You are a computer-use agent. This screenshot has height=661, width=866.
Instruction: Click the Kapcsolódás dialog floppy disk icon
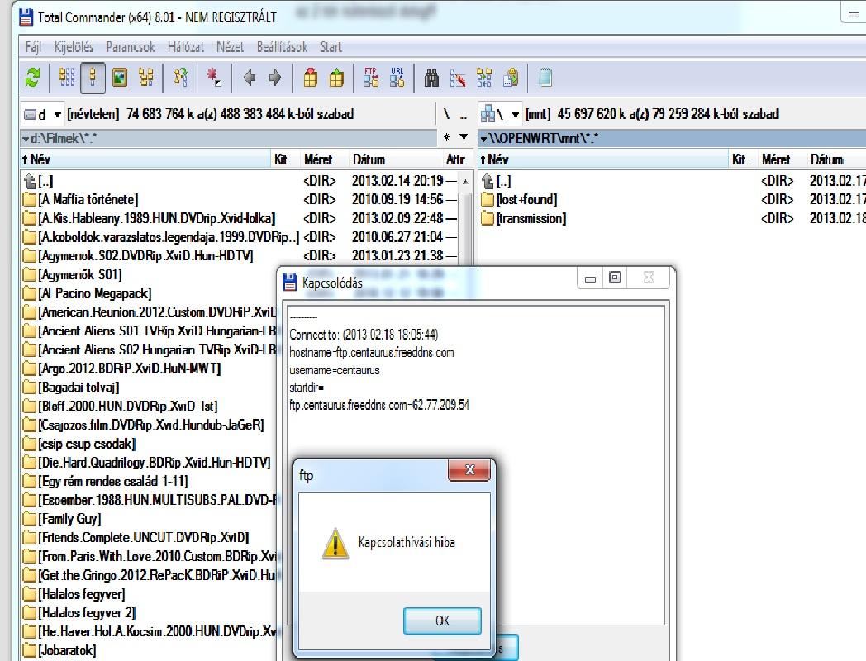click(x=289, y=283)
